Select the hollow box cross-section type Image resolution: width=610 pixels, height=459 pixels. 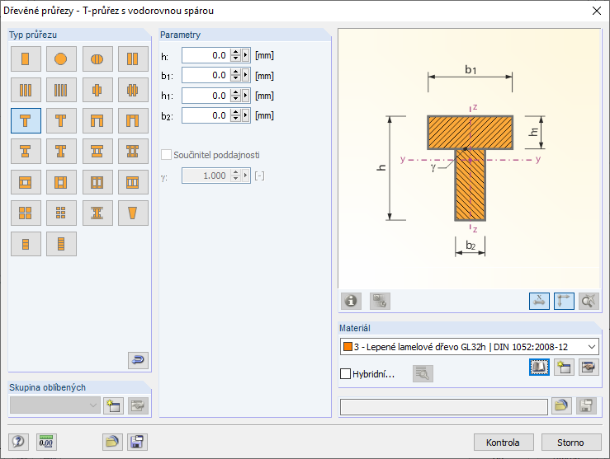click(26, 182)
